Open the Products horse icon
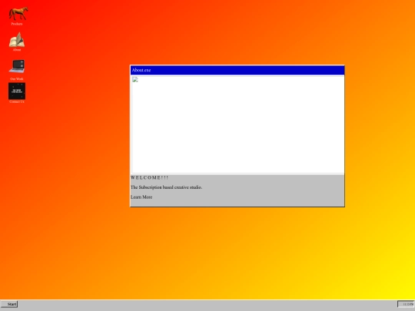Image resolution: width=415 pixels, height=311 pixels. coord(18,14)
